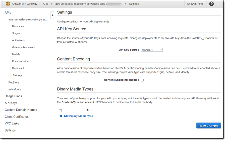Click the Amazon API Gateway logo icon

pos(8,4)
